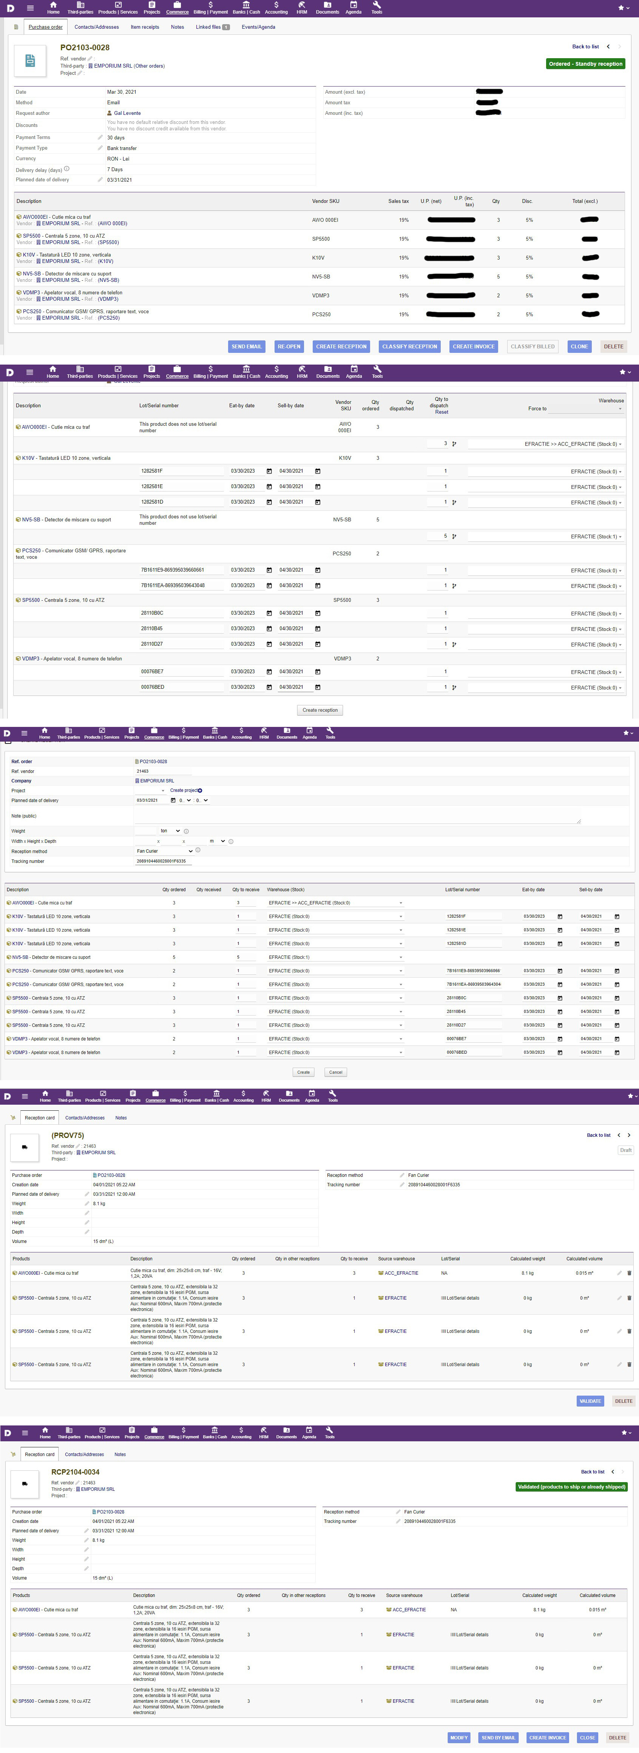Open the Linked files tab
Image resolution: width=639 pixels, height=1753 pixels.
pos(212,27)
